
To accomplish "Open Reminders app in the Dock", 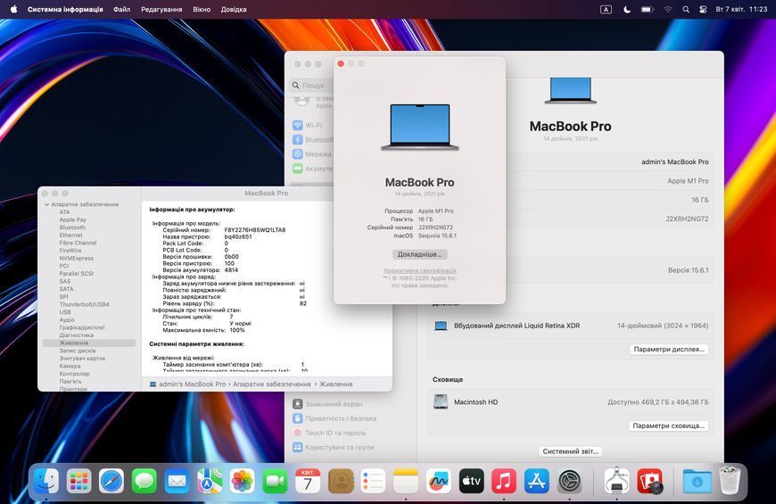I will (x=373, y=481).
